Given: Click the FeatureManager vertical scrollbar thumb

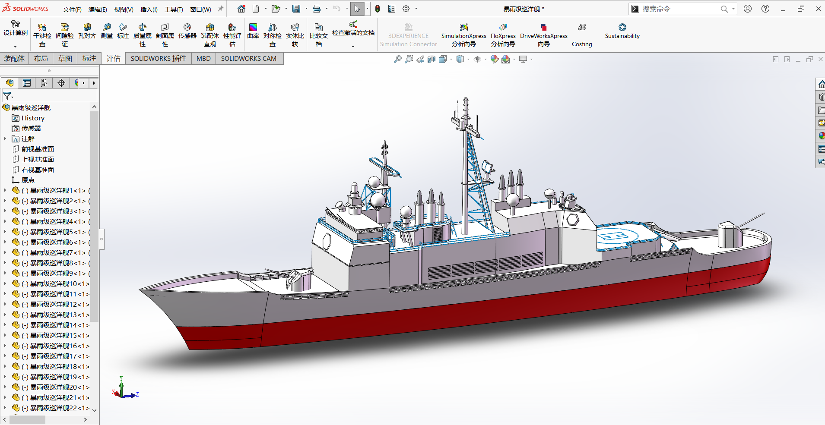Looking at the screenshot, I should coord(94,217).
